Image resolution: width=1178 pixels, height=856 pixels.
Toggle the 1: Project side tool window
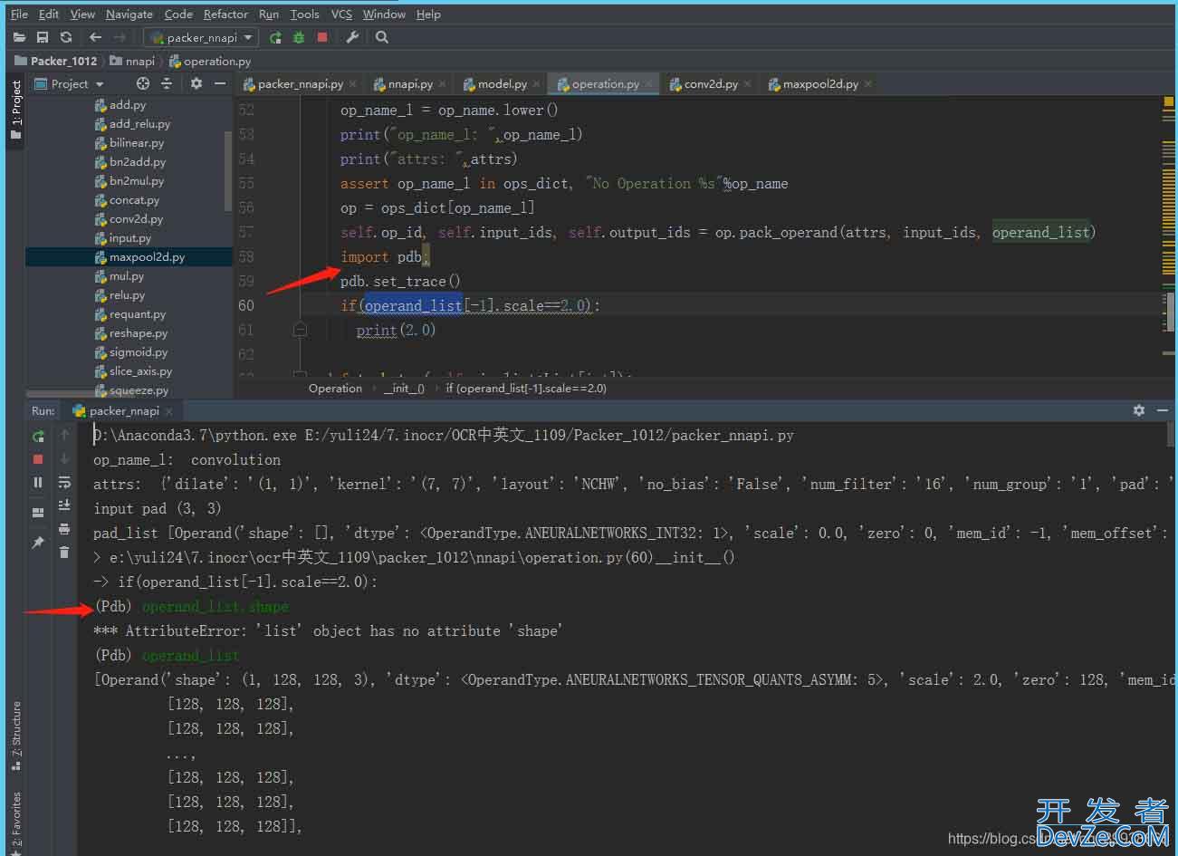[x=15, y=111]
